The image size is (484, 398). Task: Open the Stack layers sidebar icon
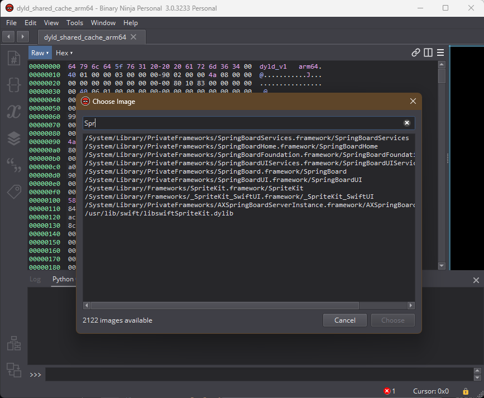coord(14,138)
